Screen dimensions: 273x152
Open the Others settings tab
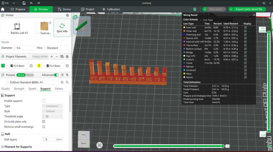click(59, 89)
